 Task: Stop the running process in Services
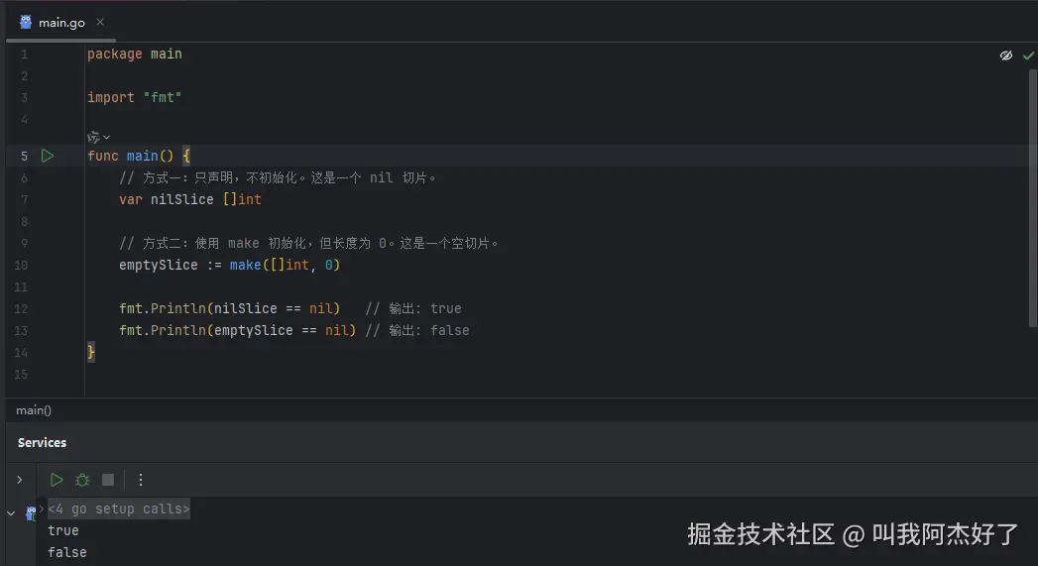[x=108, y=480]
